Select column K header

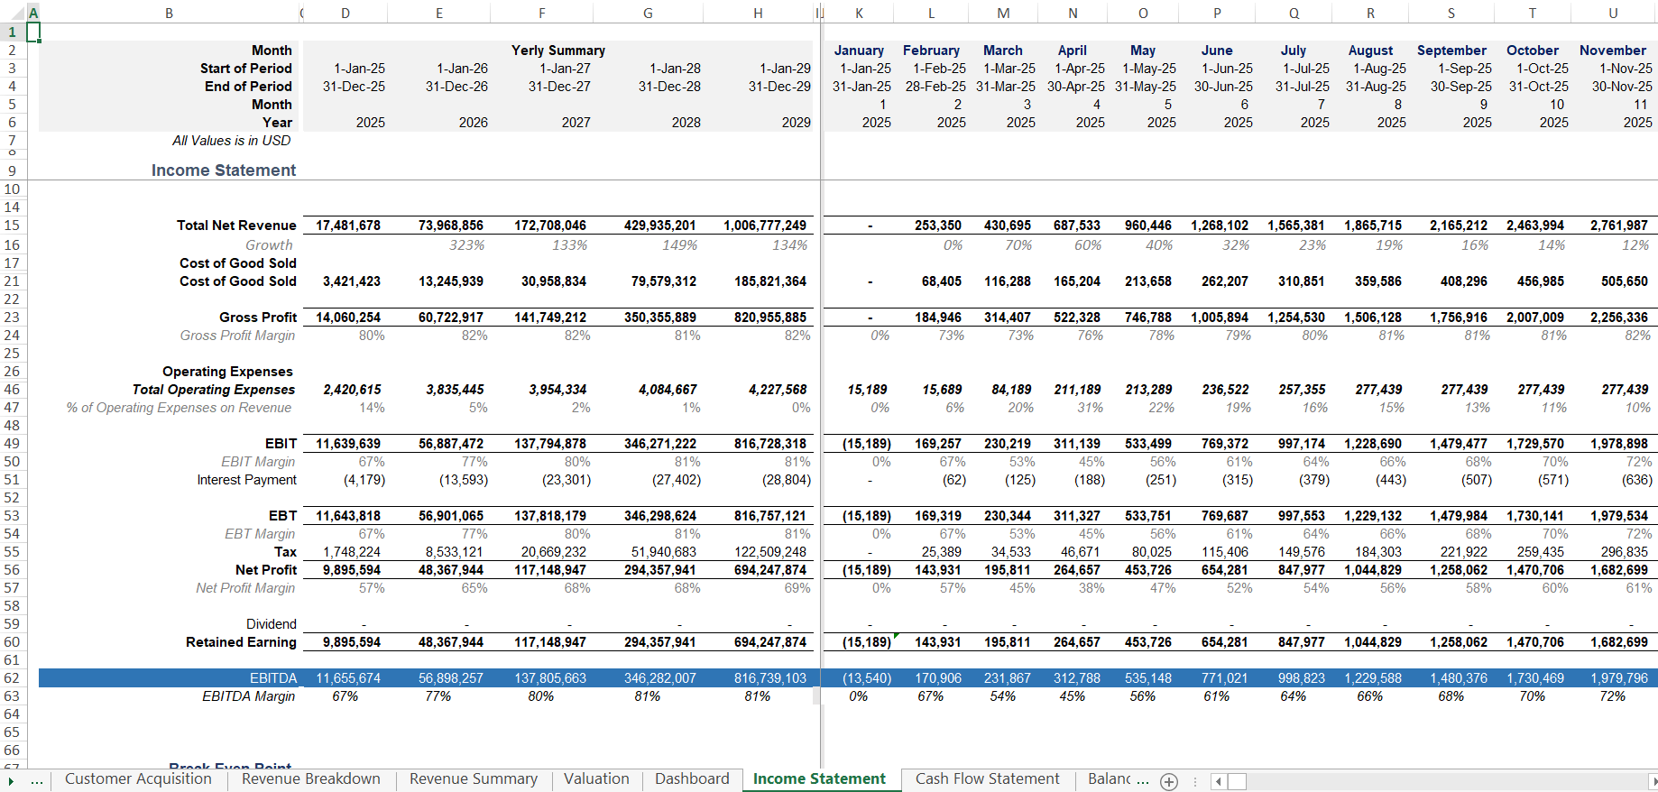point(859,14)
